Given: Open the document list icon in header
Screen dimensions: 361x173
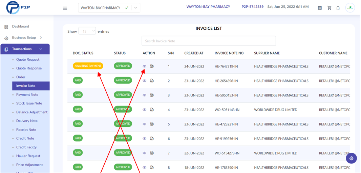Looking at the screenshot, I should click(320, 8).
